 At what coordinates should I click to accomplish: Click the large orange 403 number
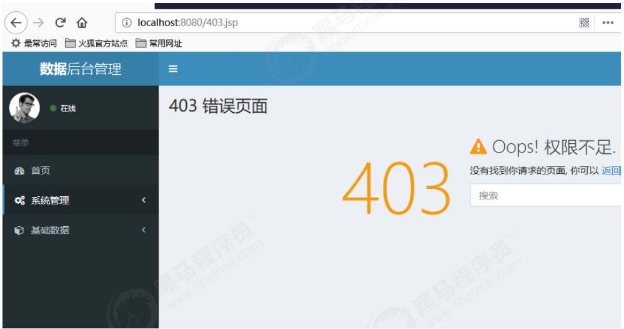click(x=397, y=188)
